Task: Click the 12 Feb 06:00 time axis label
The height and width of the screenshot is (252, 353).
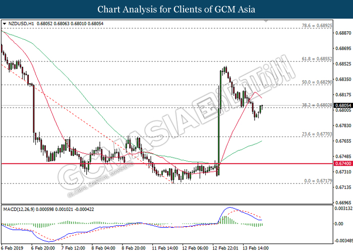Action: coord(195,248)
